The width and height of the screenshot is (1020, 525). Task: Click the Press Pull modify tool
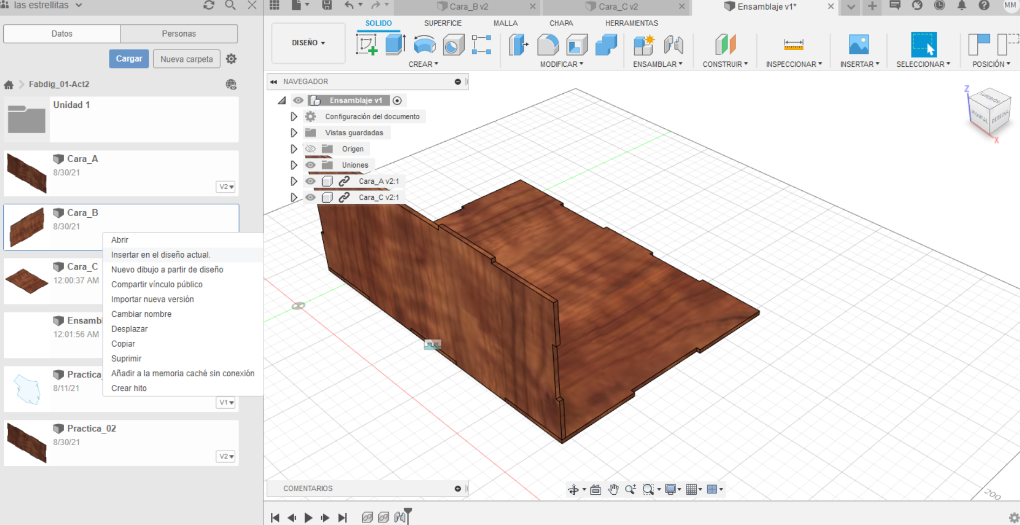519,44
